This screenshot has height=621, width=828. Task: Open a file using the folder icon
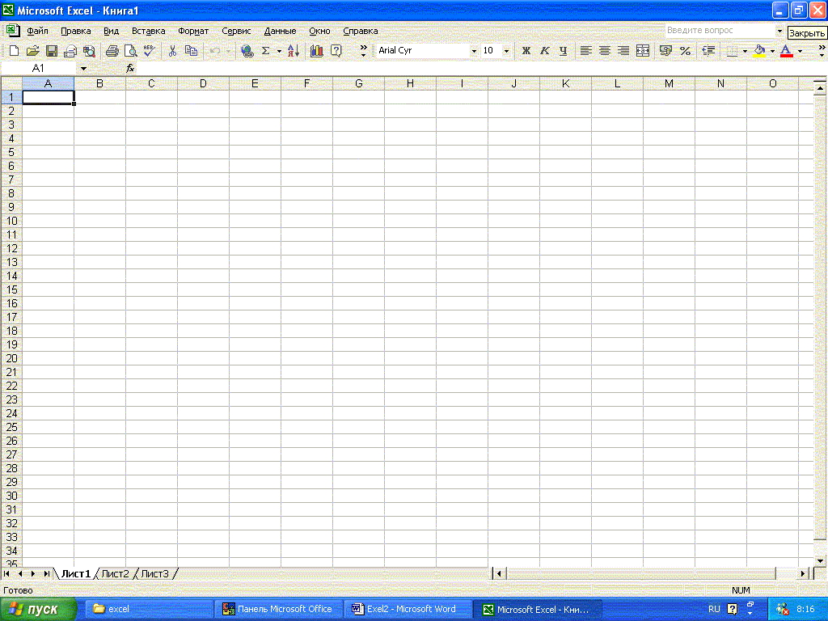pyautogui.click(x=32, y=51)
